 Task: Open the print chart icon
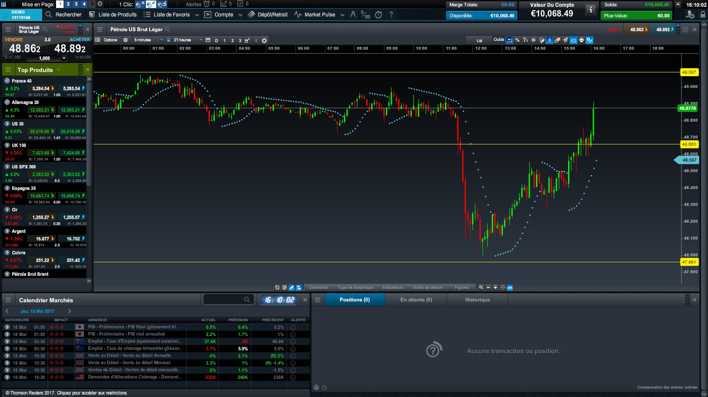[582, 40]
